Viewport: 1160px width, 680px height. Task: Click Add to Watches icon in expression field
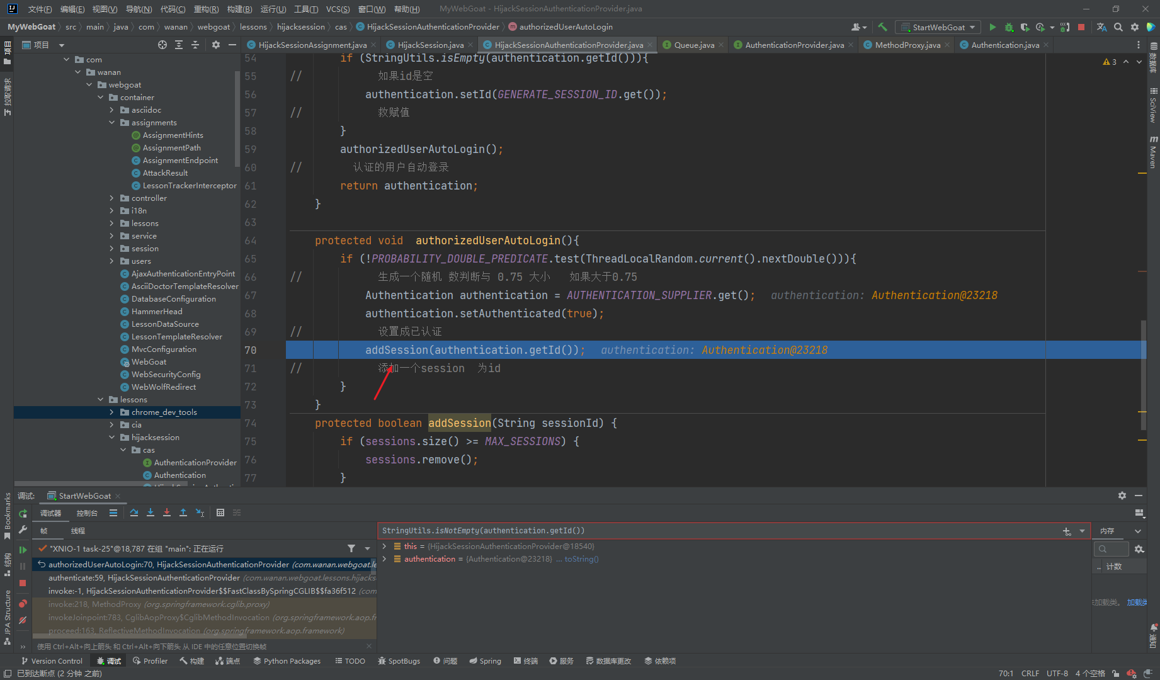tap(1067, 531)
